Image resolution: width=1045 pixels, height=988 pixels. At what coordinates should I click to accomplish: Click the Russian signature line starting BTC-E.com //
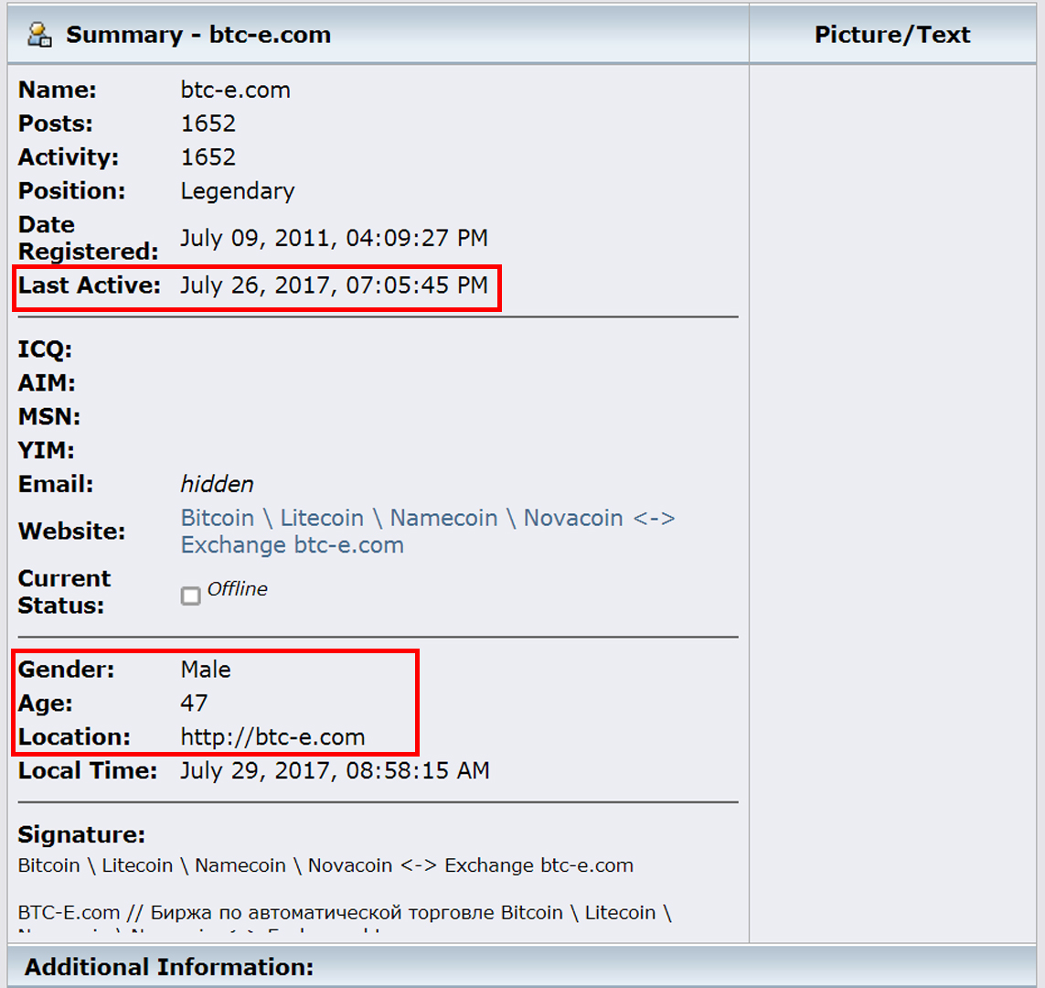tap(345, 912)
